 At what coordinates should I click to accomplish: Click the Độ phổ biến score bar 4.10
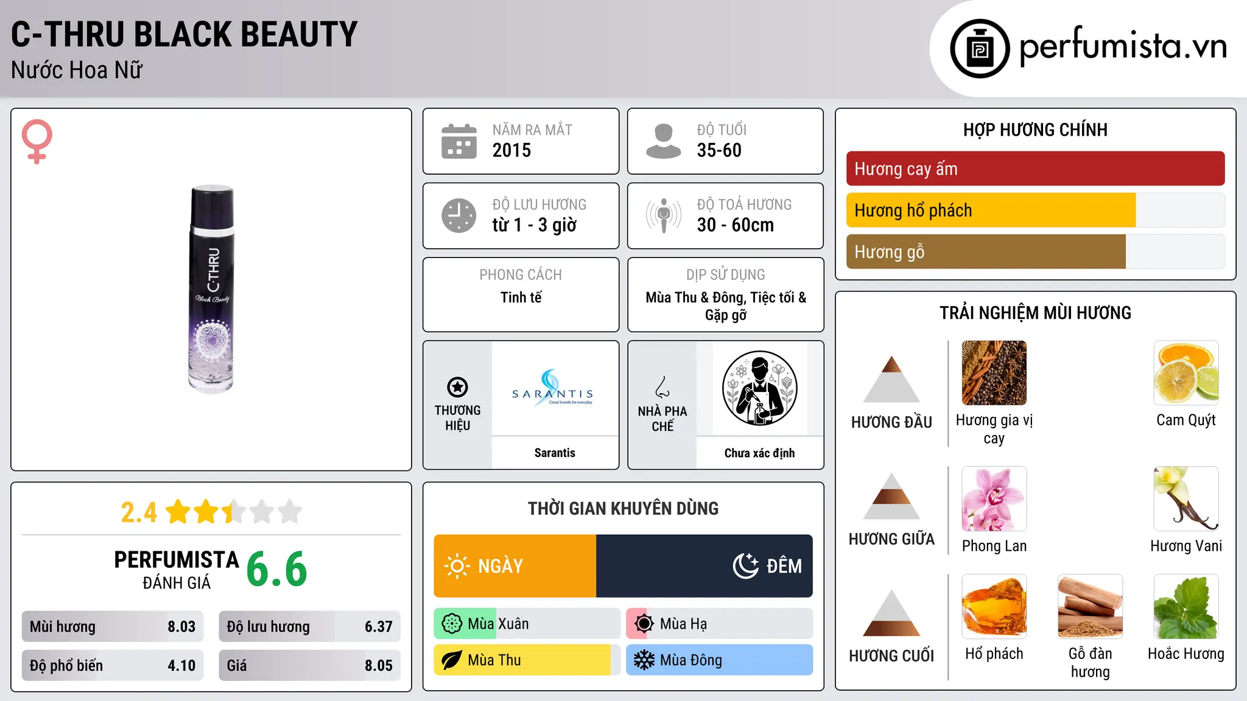click(113, 666)
